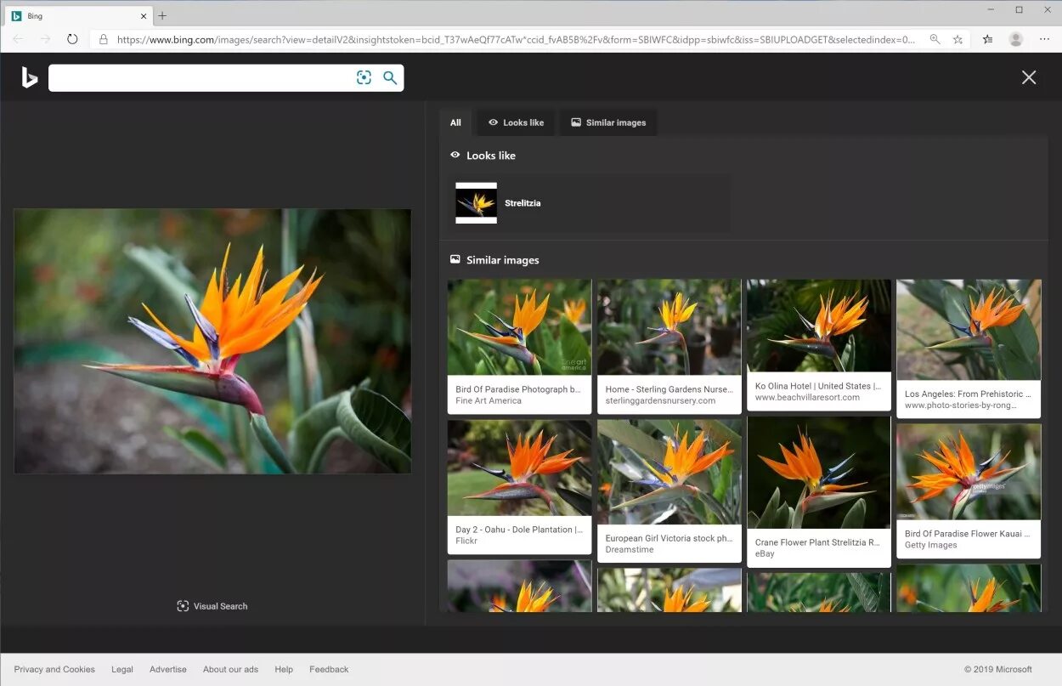
Task: Open the Feedback footer link
Action: [x=329, y=669]
